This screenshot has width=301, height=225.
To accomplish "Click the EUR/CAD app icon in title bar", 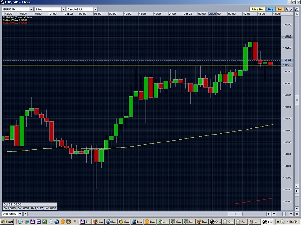I will click(2, 2).
